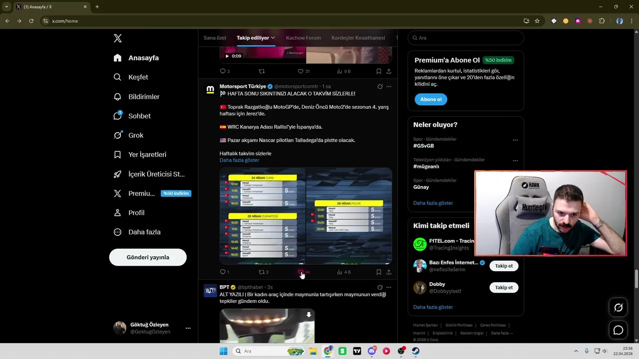
Task: Show more Kimi takip etmeli suggestions
Action: [433, 307]
